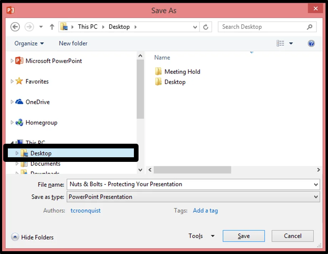Click the Back navigation arrow
The width and height of the screenshot is (328, 254).
(x=15, y=27)
